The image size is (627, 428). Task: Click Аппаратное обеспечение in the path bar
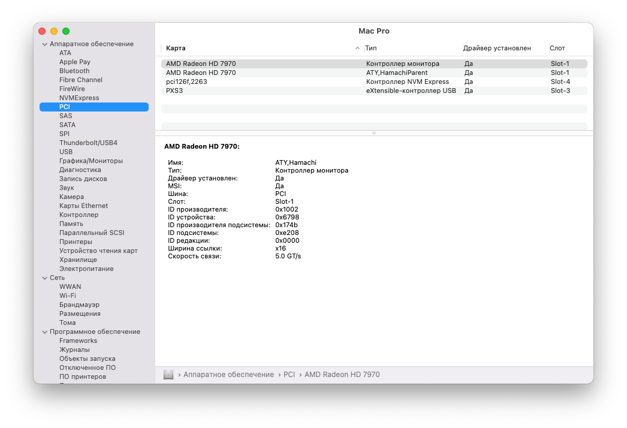(x=229, y=375)
